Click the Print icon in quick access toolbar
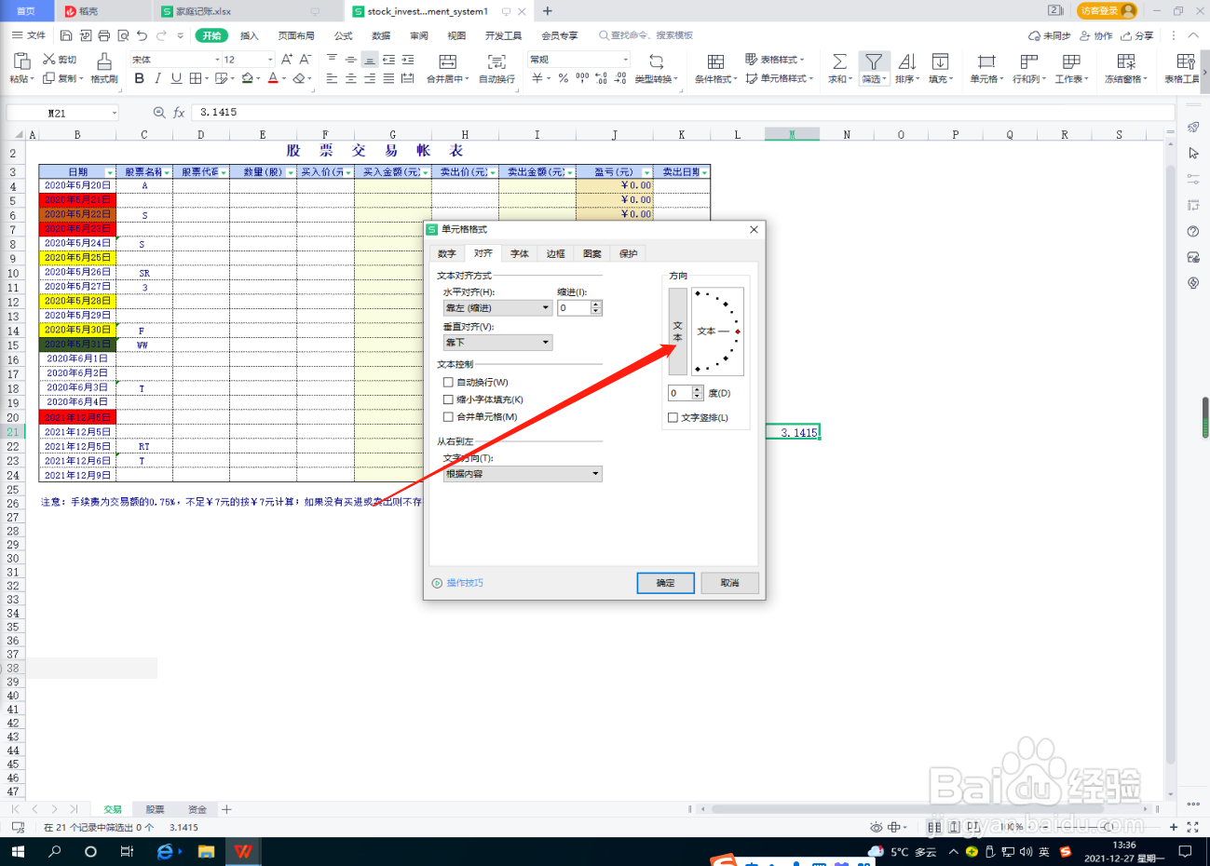This screenshot has height=866, width=1210. click(103, 35)
